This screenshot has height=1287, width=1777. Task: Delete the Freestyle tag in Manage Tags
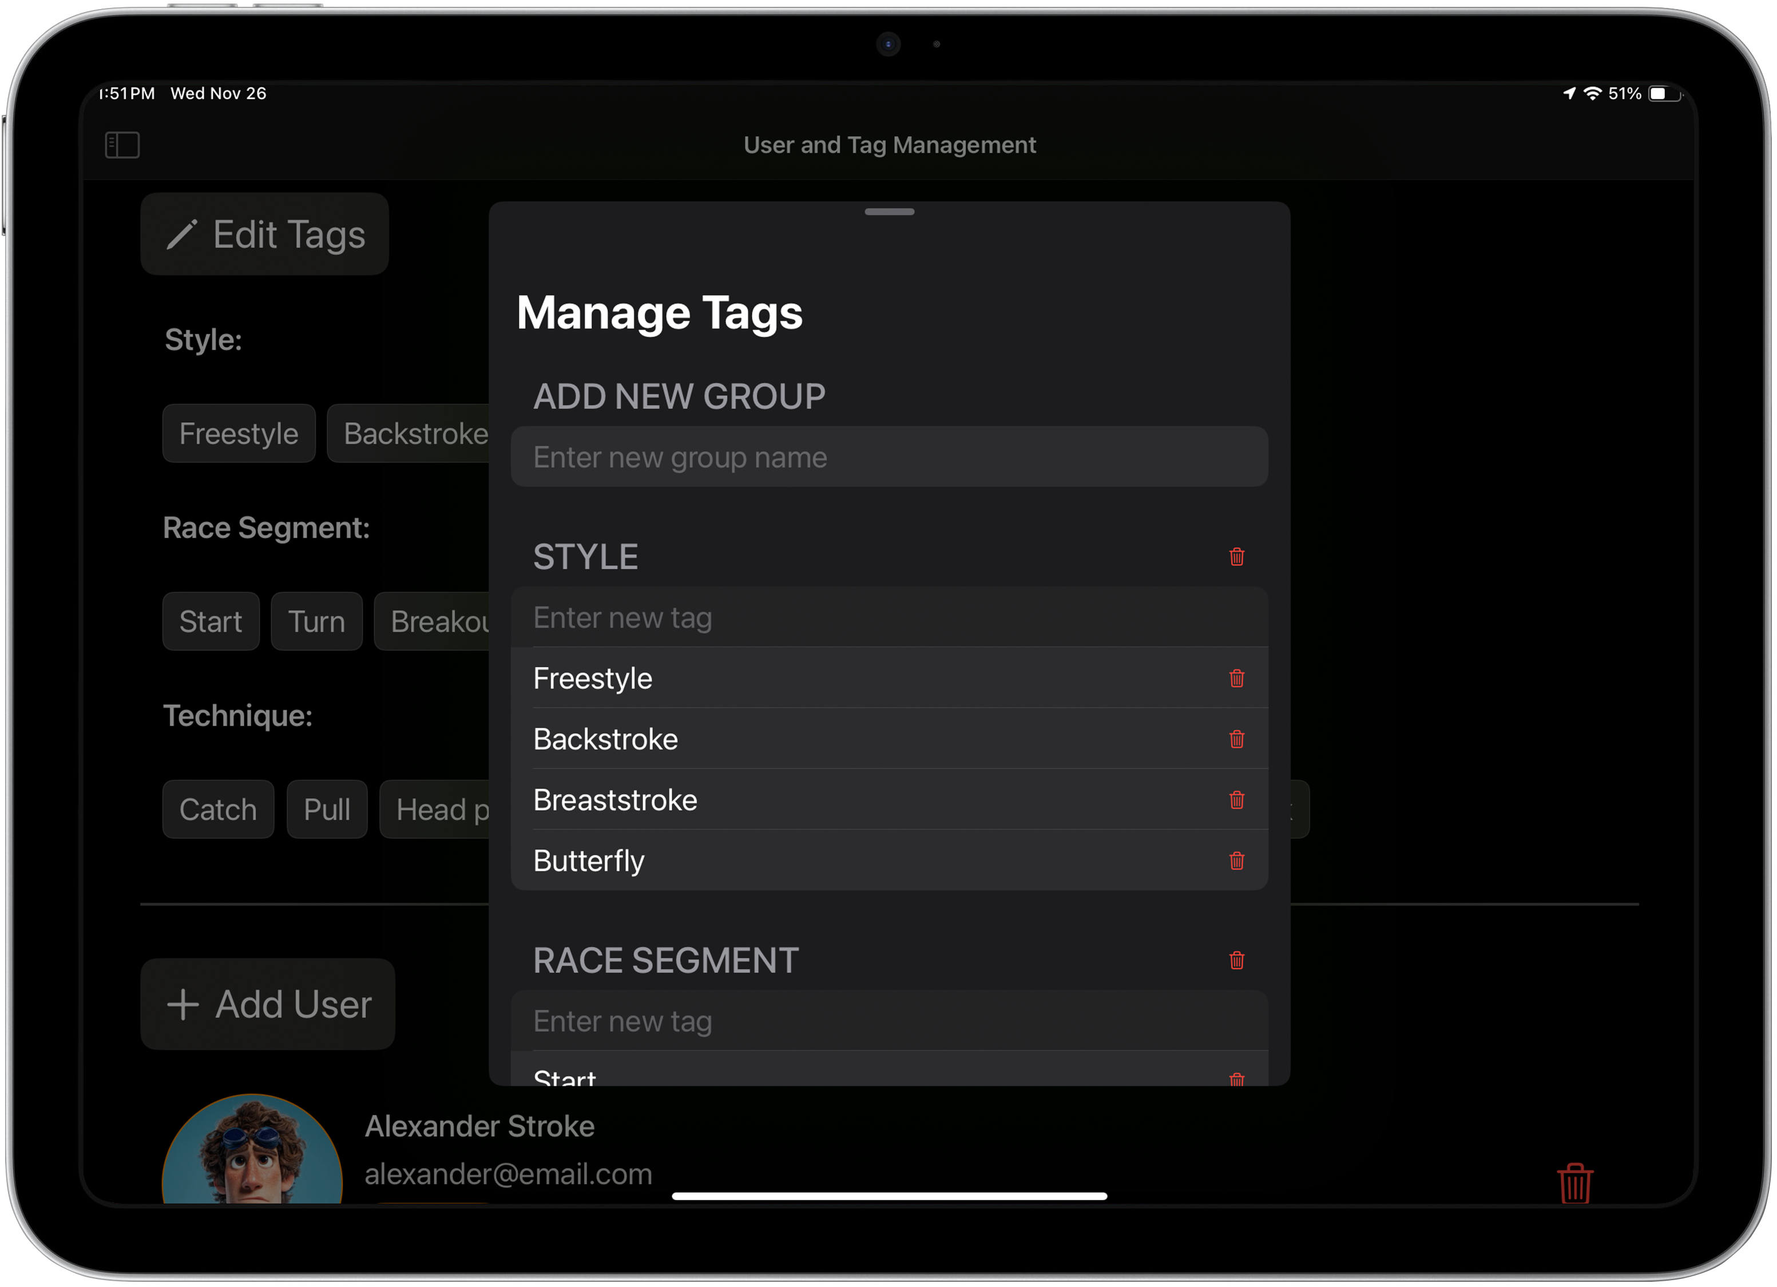pyautogui.click(x=1236, y=678)
